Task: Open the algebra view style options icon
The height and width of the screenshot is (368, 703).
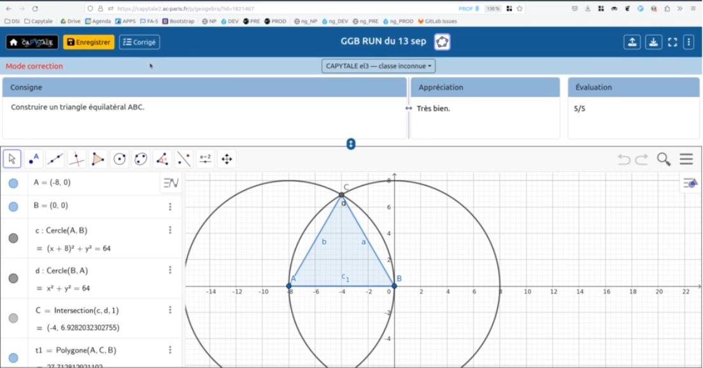Action: (x=171, y=183)
